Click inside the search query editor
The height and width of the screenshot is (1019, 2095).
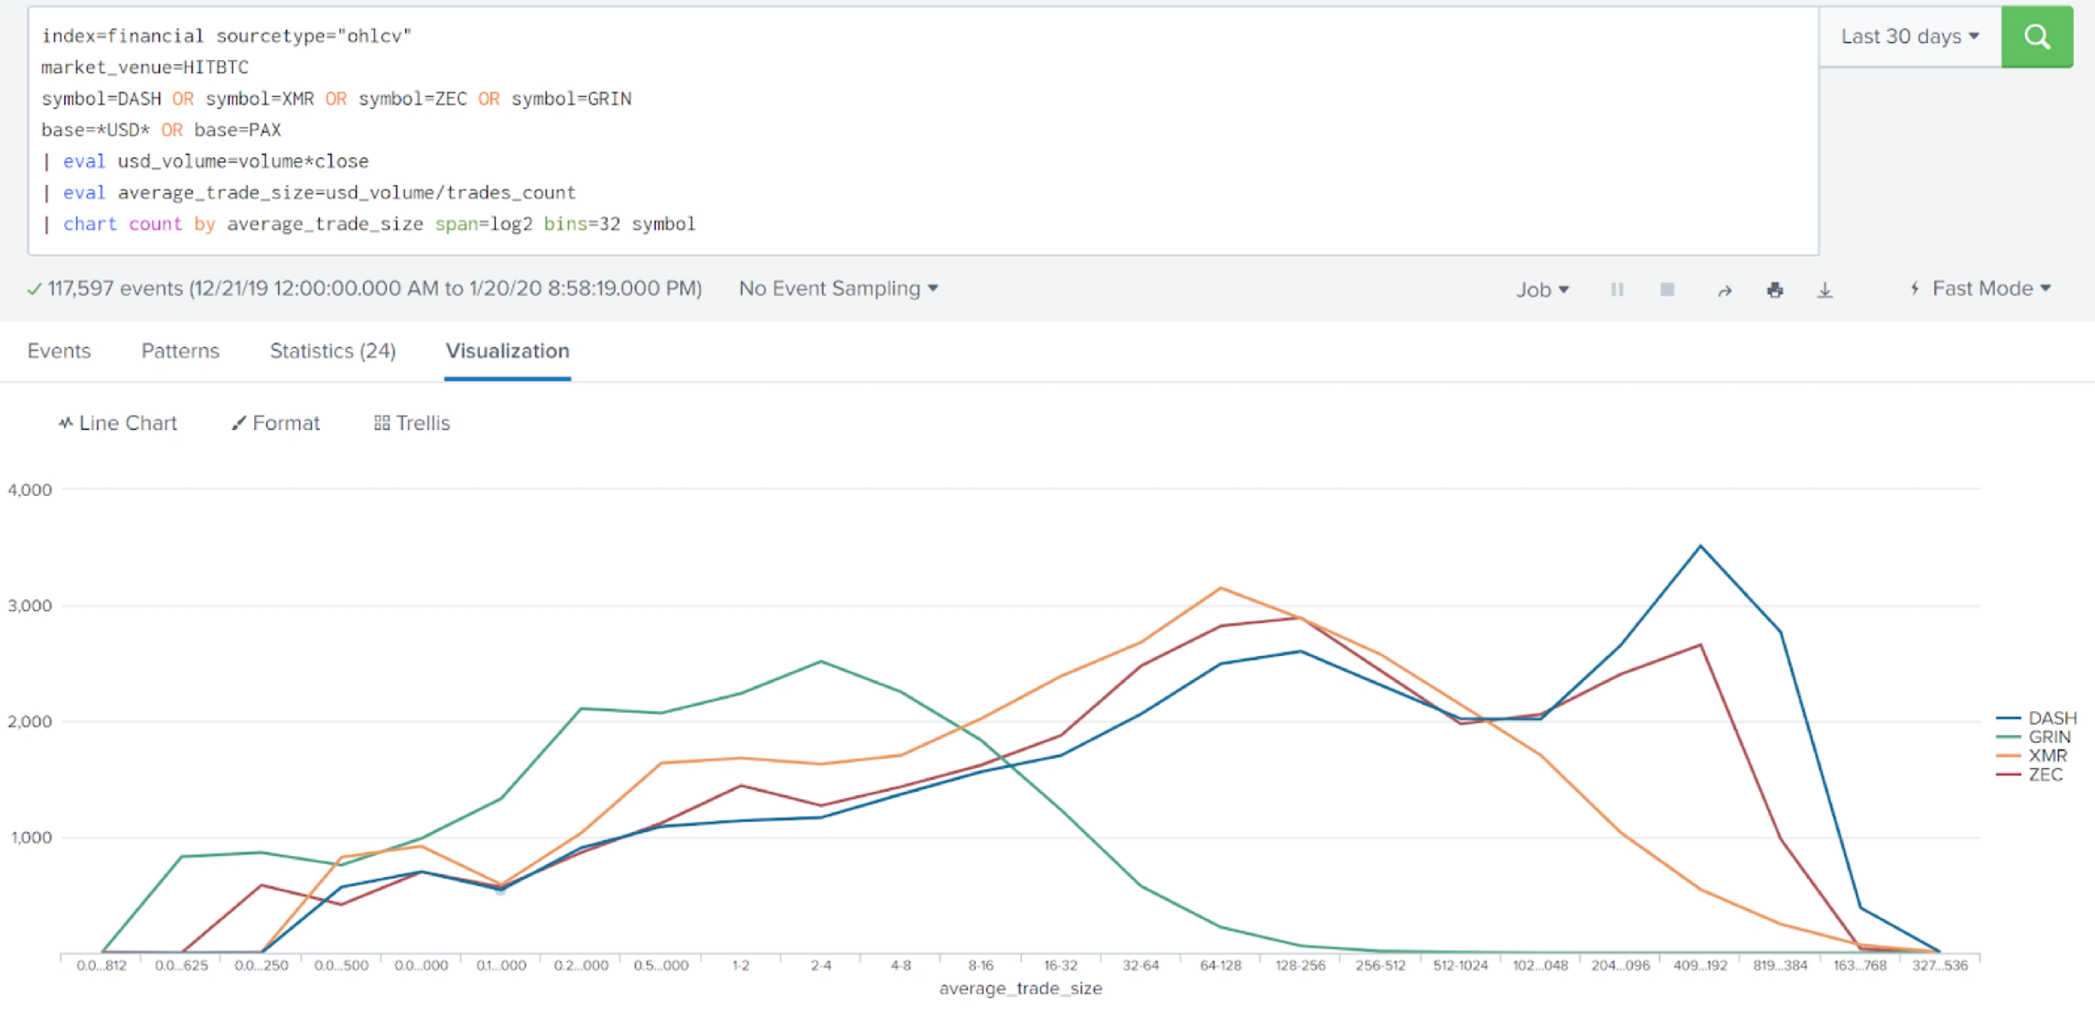click(923, 130)
